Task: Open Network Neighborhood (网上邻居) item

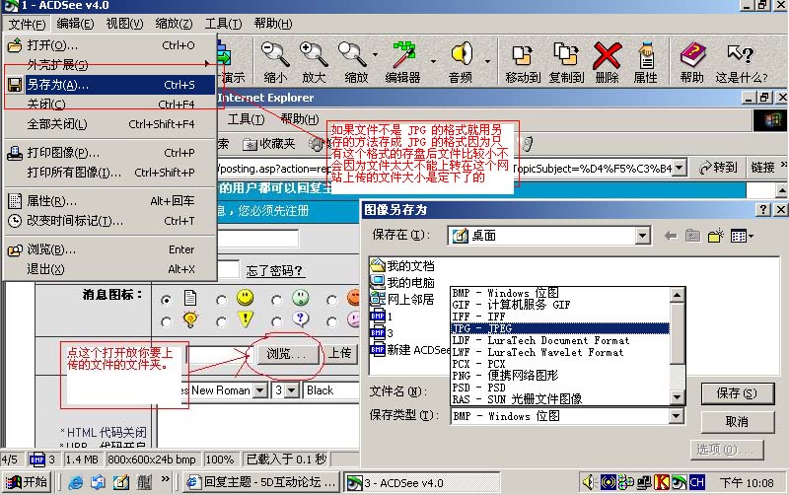Action: (402, 300)
